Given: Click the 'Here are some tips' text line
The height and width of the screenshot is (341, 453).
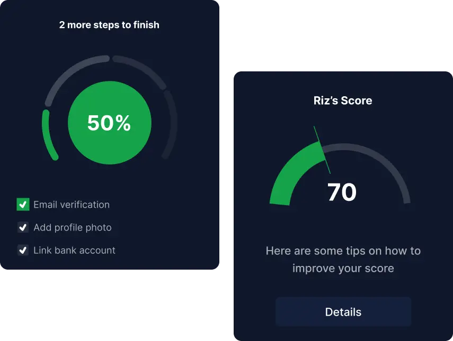Looking at the screenshot, I should 343,251.
